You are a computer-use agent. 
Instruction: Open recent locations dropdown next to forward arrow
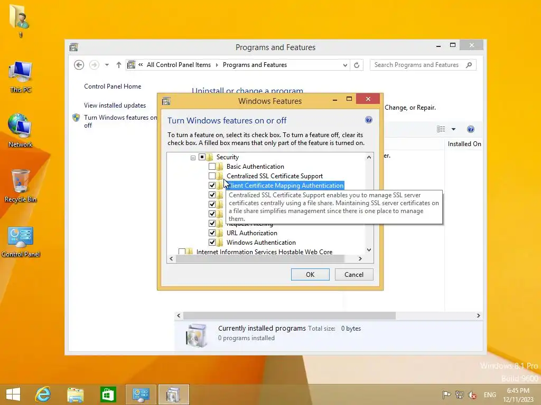coord(107,65)
